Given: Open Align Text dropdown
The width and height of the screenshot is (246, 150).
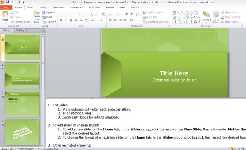Looking at the screenshot, I should point(151,17).
